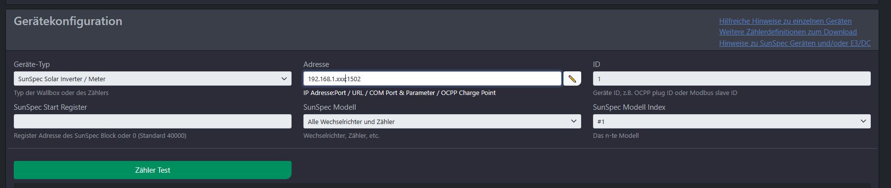Click the pencil edit icon beside Adresse
Viewport: 891px width, 188px height.
(x=572, y=79)
